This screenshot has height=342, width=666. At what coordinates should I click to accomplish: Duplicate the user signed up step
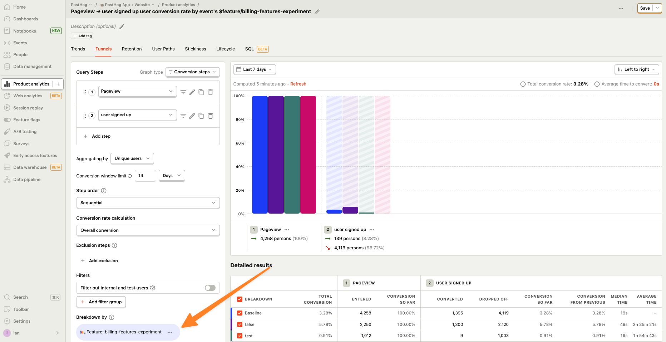[x=201, y=116]
